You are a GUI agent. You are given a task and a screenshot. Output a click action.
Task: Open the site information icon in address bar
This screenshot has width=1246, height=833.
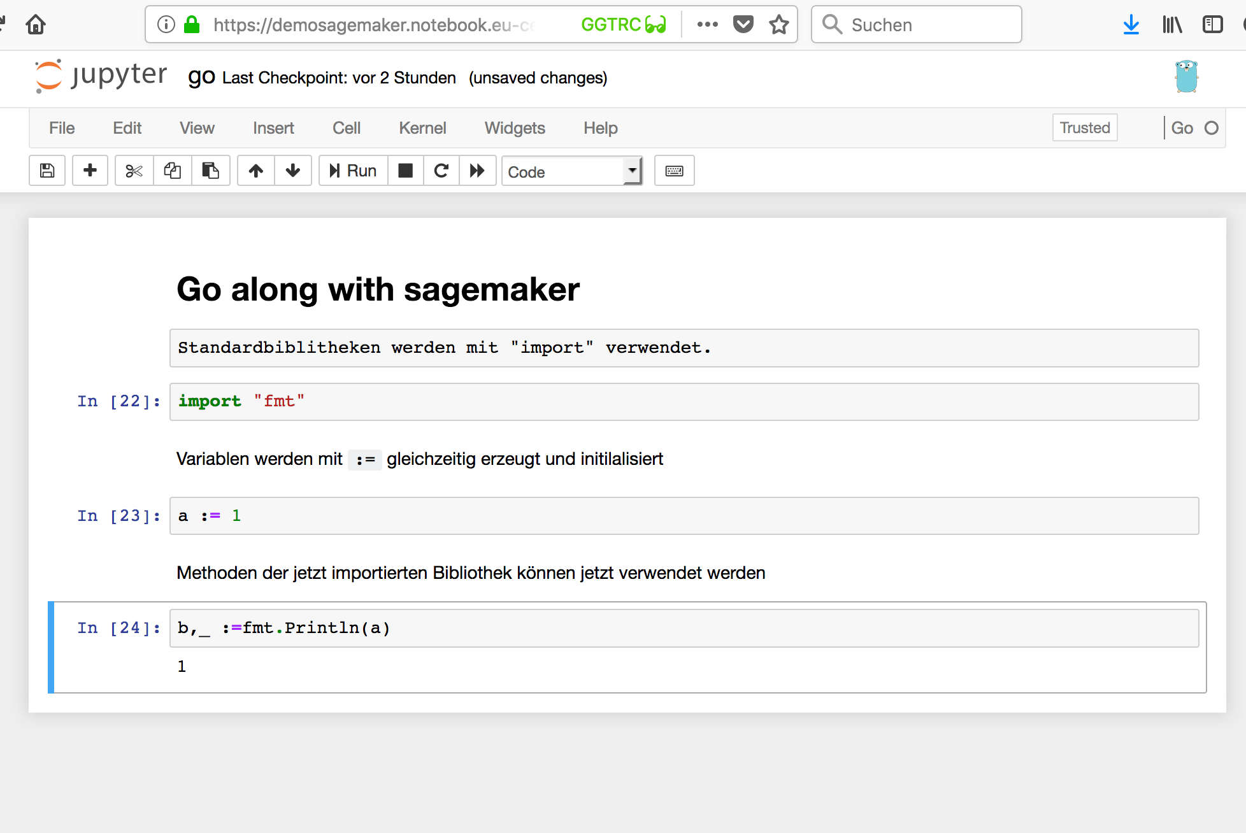(166, 25)
